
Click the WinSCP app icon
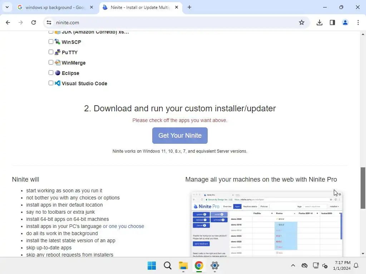[58, 42]
